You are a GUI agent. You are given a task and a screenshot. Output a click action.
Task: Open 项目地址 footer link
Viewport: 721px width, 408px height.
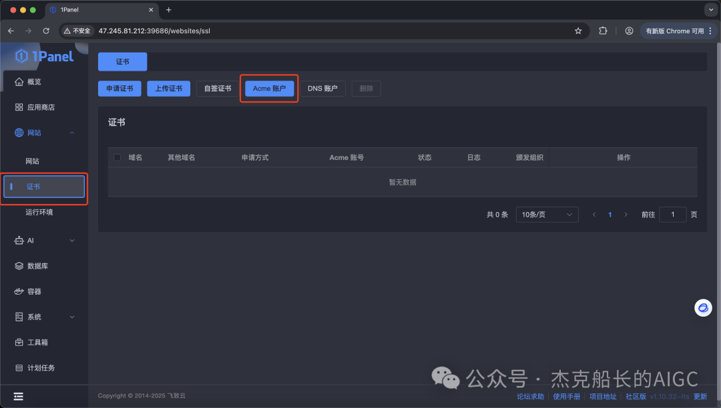tap(603, 397)
